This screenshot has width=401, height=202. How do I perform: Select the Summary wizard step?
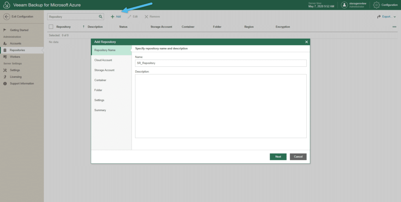point(112,110)
